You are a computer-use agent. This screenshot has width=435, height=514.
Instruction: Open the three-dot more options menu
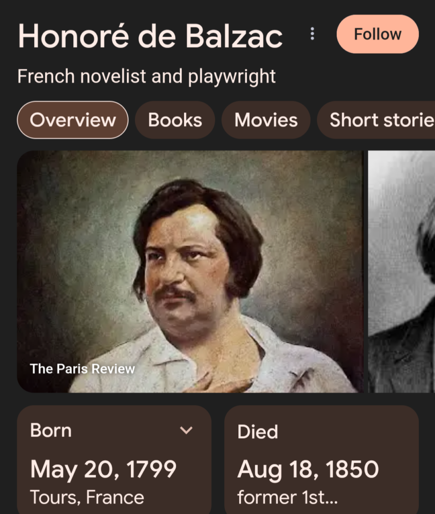[x=312, y=34]
